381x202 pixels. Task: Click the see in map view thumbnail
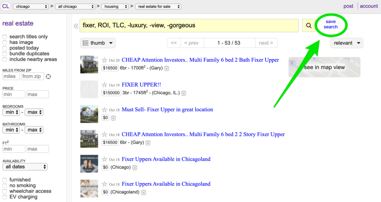(x=324, y=67)
